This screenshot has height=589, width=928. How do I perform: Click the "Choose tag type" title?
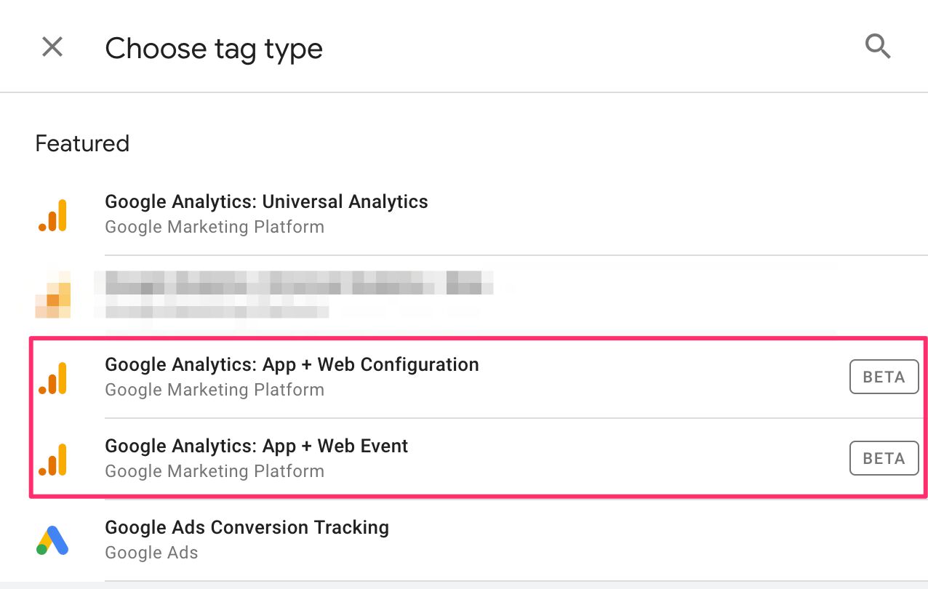(x=214, y=49)
